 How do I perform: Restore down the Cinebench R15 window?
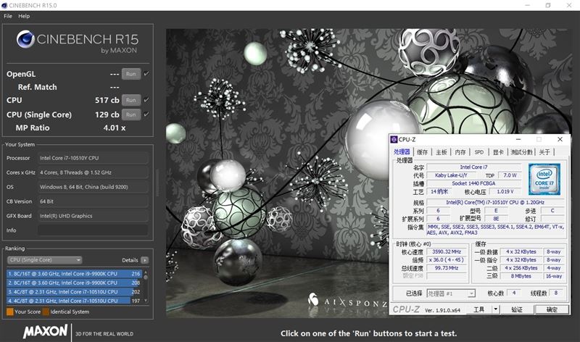548,5
